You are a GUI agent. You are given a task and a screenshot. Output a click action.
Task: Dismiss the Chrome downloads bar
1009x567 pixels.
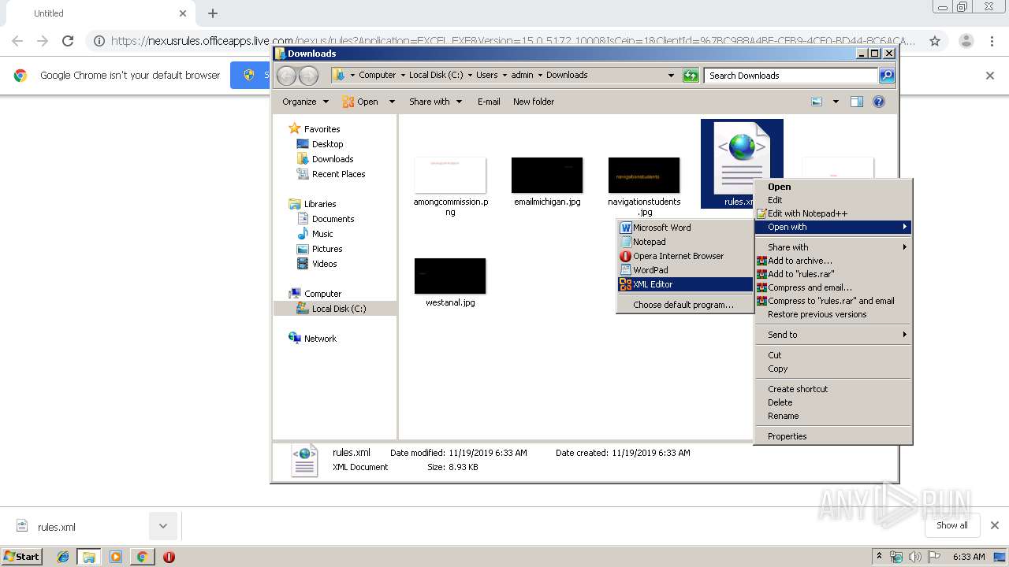[994, 525]
